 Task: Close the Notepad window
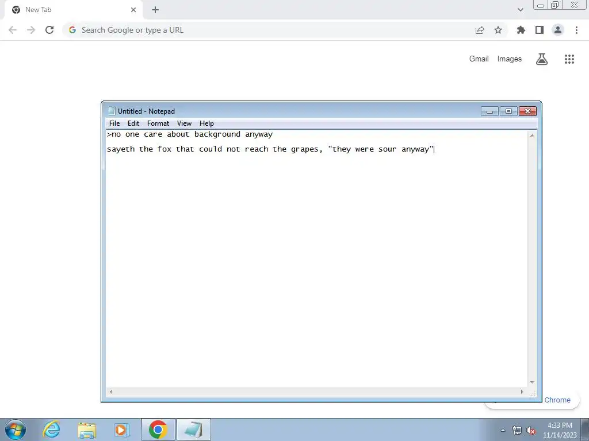tap(528, 111)
